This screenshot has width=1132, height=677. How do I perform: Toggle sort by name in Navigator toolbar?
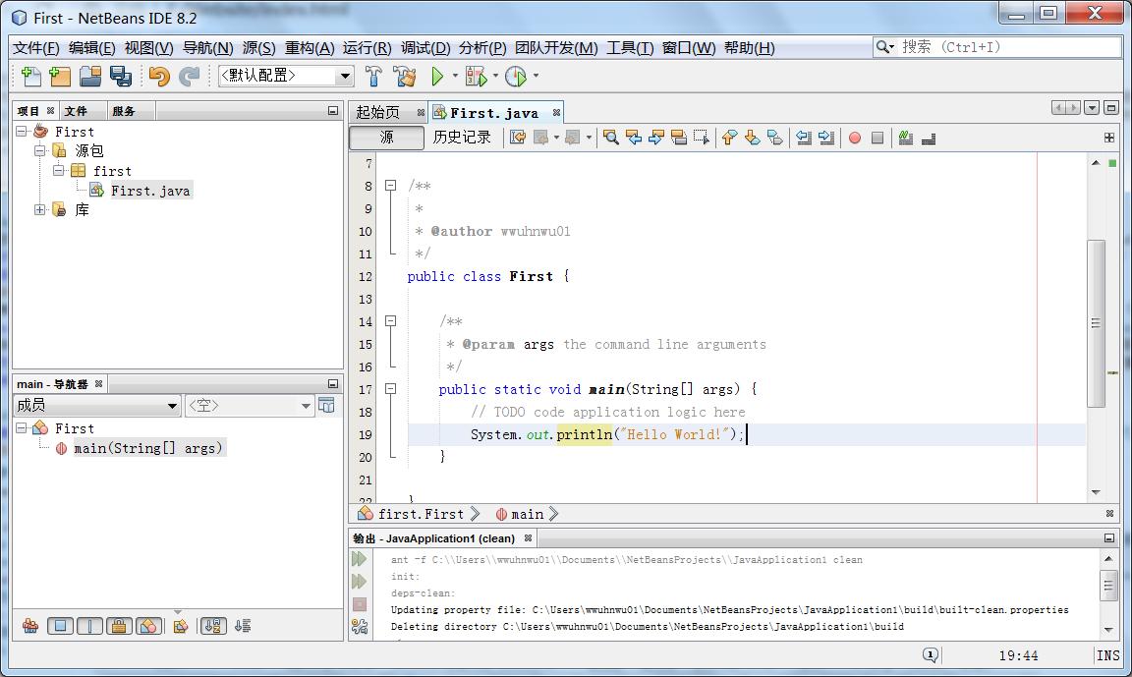pyautogui.click(x=211, y=627)
